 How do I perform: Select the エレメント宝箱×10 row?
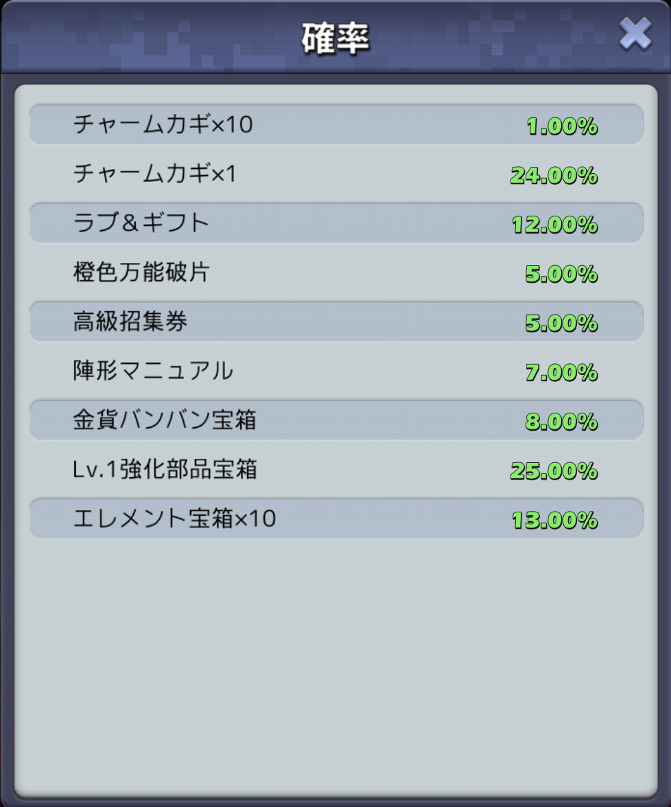point(335,519)
